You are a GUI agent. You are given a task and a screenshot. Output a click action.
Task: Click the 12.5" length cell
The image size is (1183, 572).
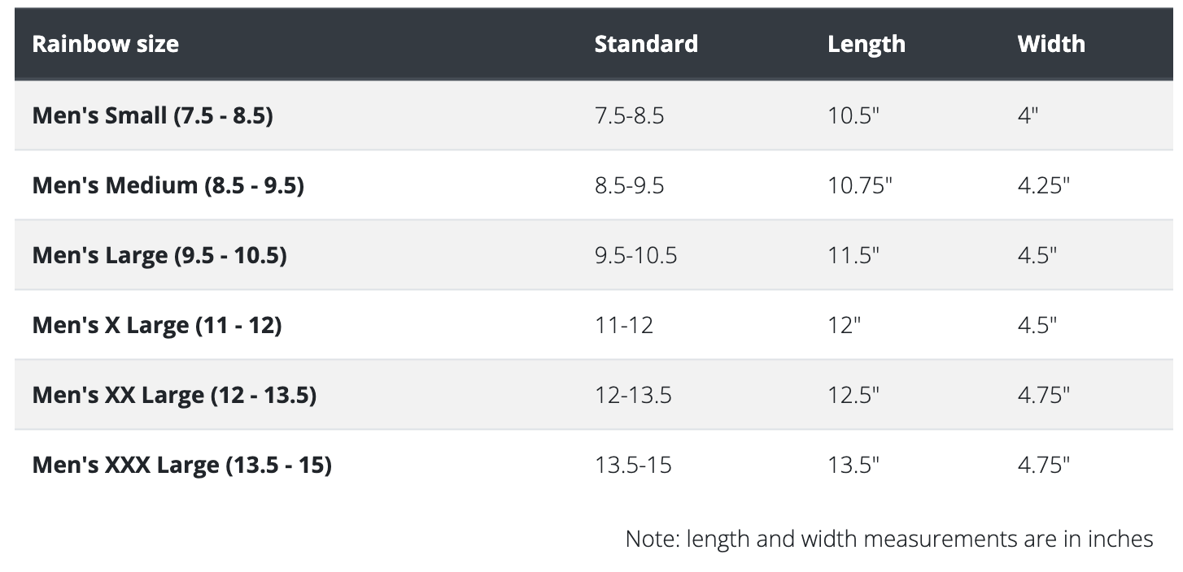pyautogui.click(x=853, y=395)
